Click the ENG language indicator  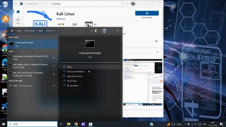tap(205, 124)
